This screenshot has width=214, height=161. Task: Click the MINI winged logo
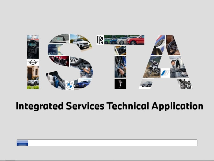[x=33, y=62]
